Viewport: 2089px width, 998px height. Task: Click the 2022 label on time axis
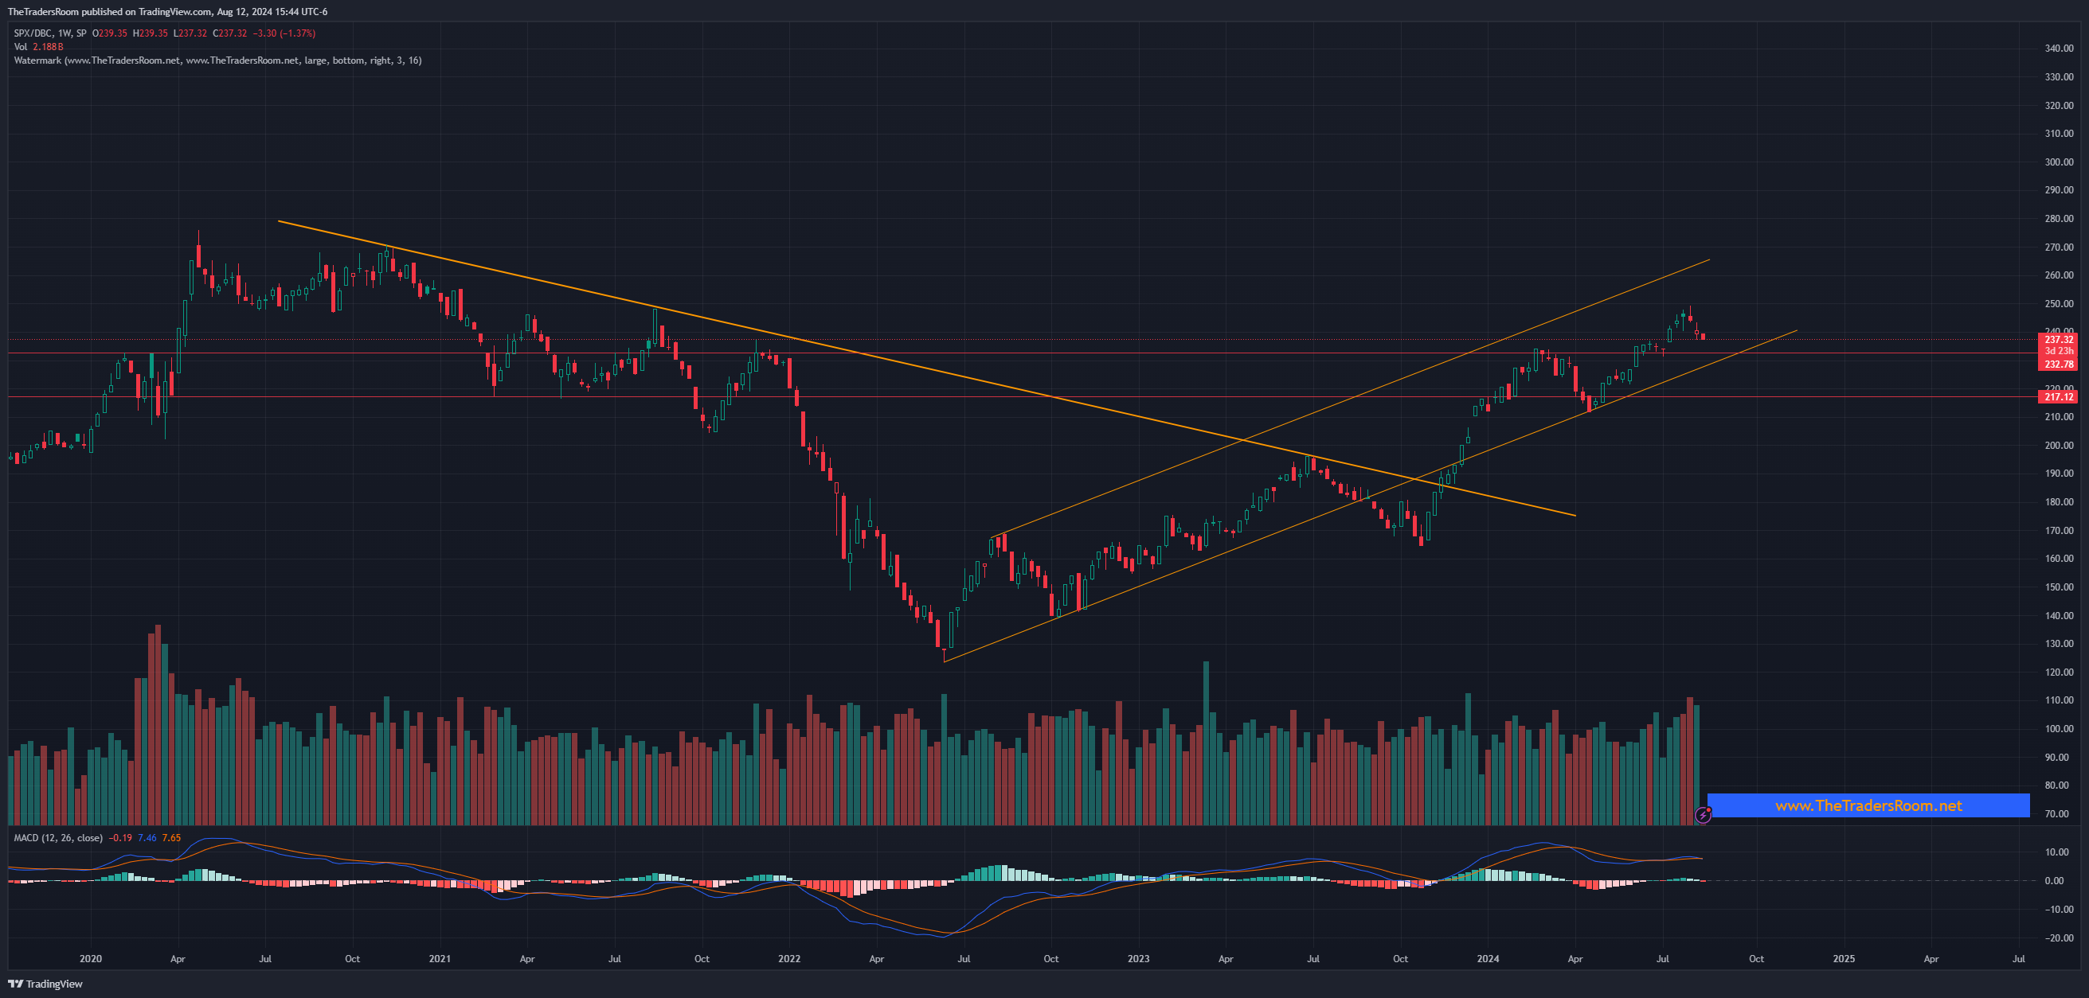click(x=788, y=958)
